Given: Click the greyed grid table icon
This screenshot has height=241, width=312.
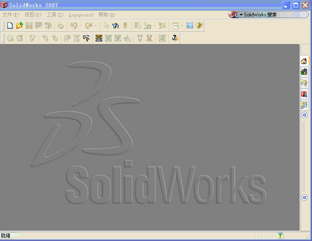Looking at the screenshot, I should tap(138, 25).
